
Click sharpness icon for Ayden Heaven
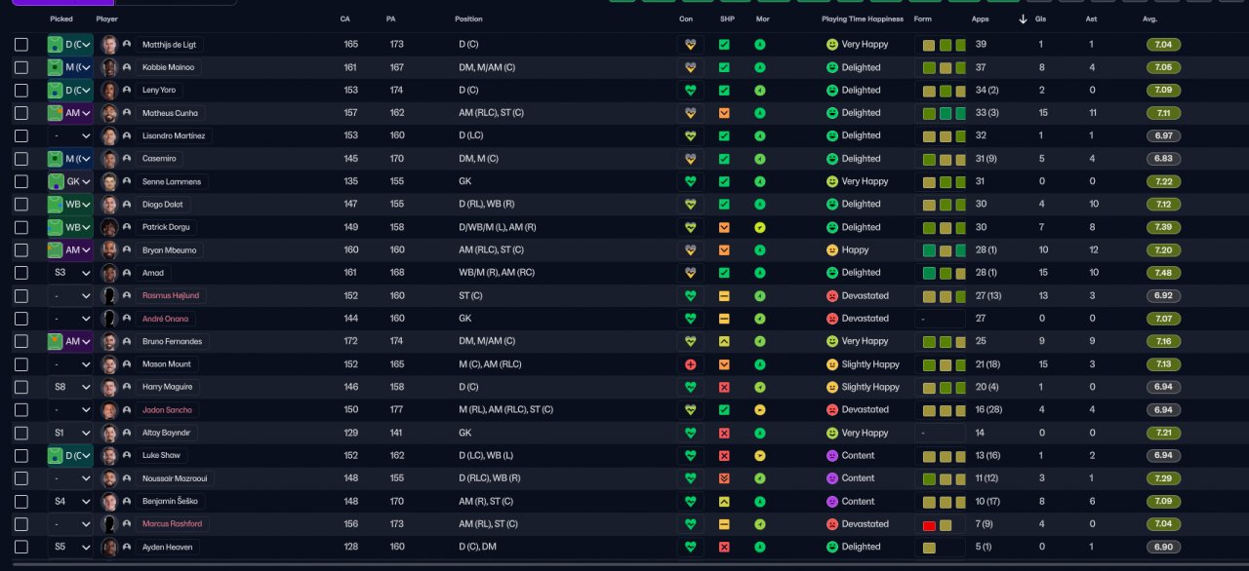pos(724,547)
